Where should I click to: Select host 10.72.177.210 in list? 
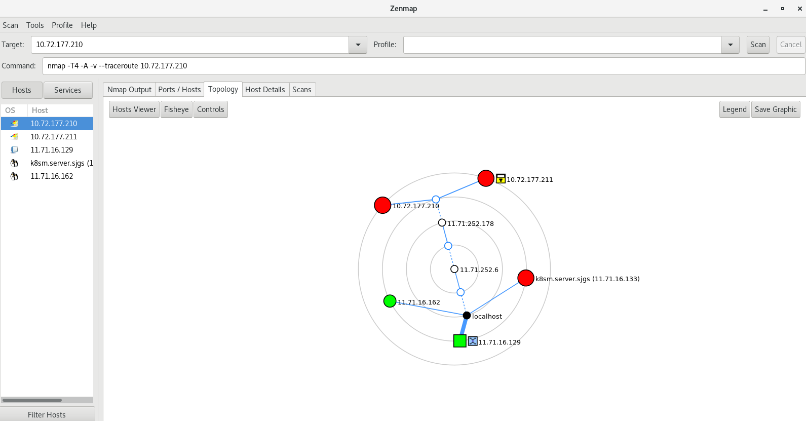(x=47, y=124)
